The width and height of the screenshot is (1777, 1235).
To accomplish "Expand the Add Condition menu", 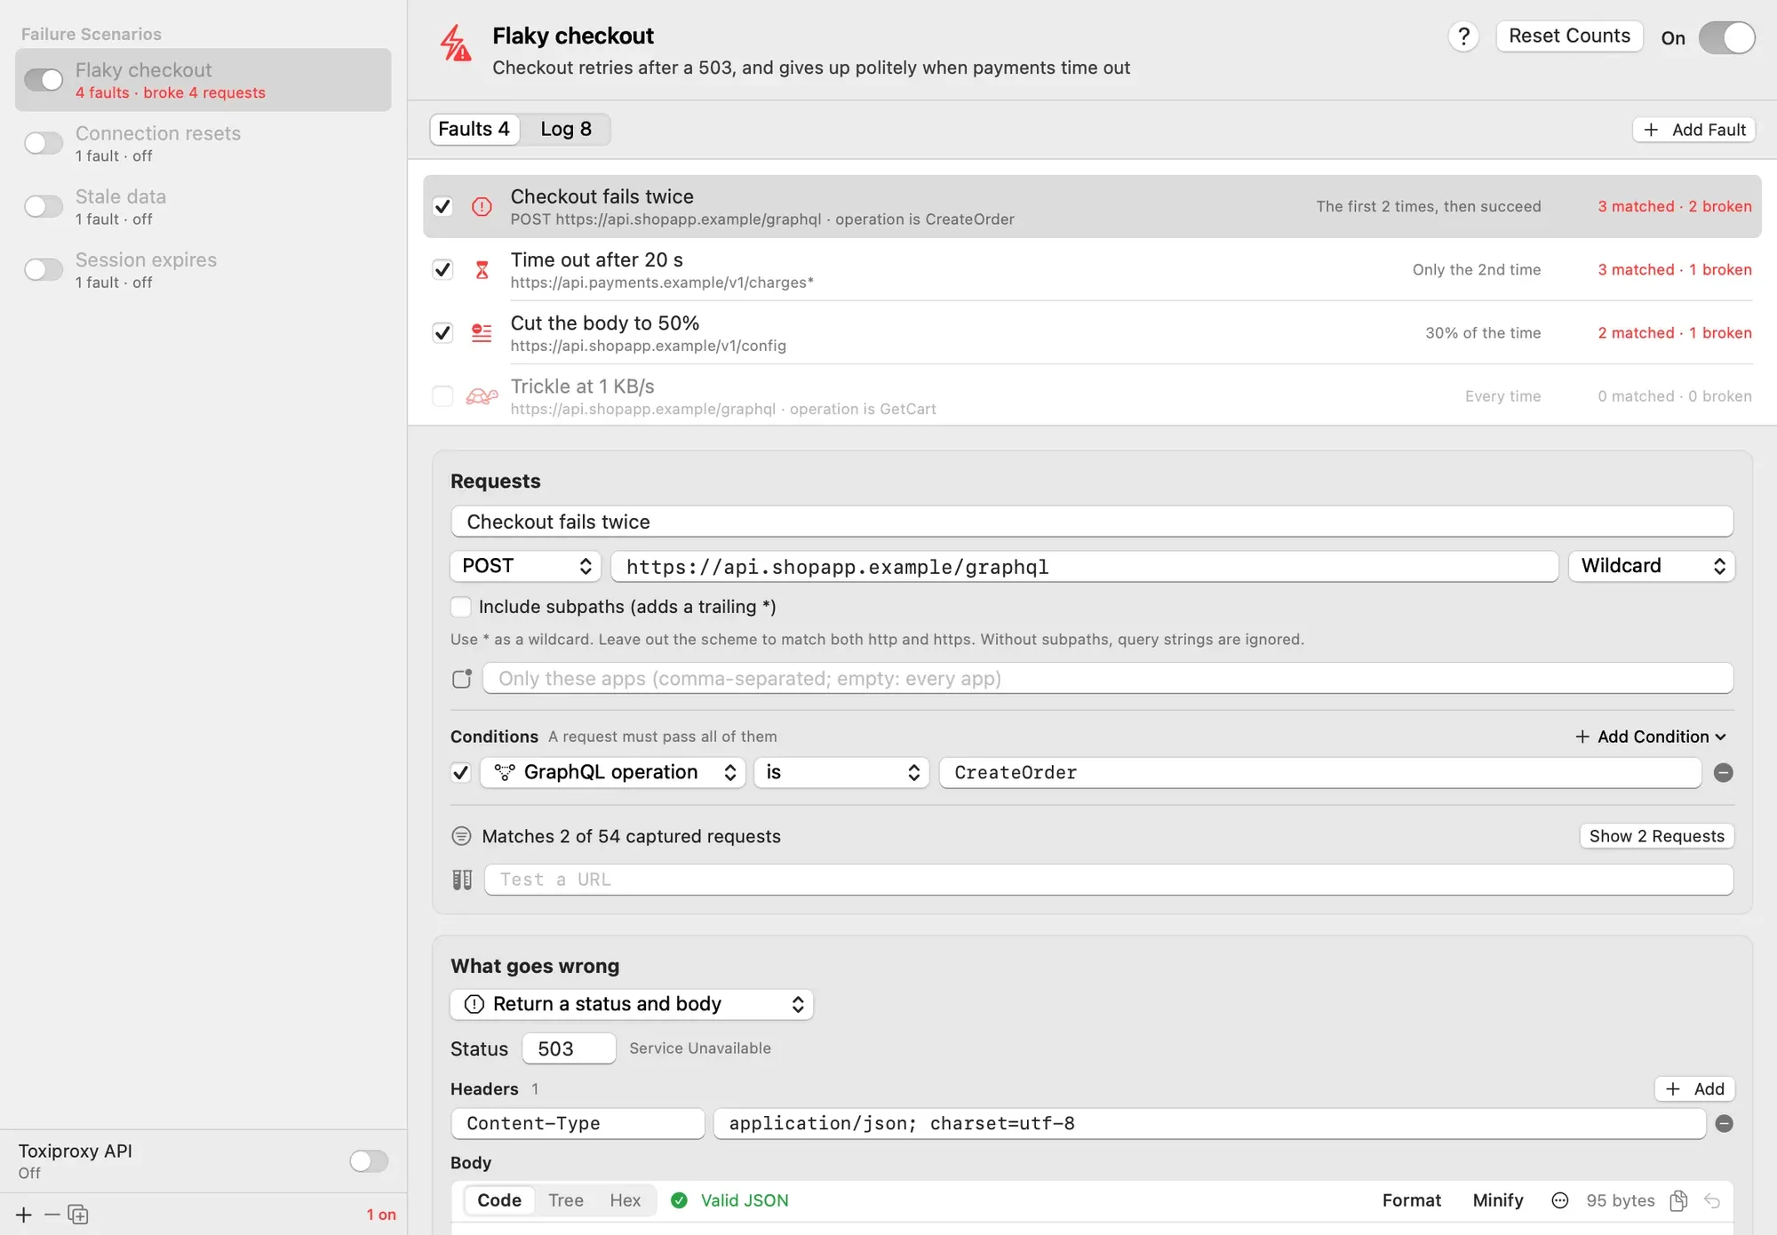I will tap(1650, 737).
